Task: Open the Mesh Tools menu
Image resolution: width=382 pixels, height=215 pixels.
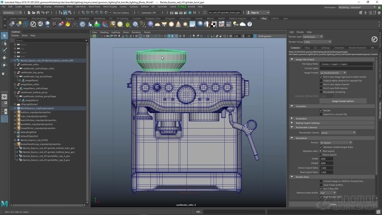Action: click(x=94, y=6)
